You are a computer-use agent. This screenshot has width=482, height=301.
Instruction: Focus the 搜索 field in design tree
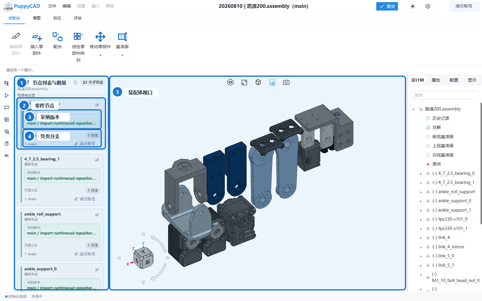(x=445, y=95)
